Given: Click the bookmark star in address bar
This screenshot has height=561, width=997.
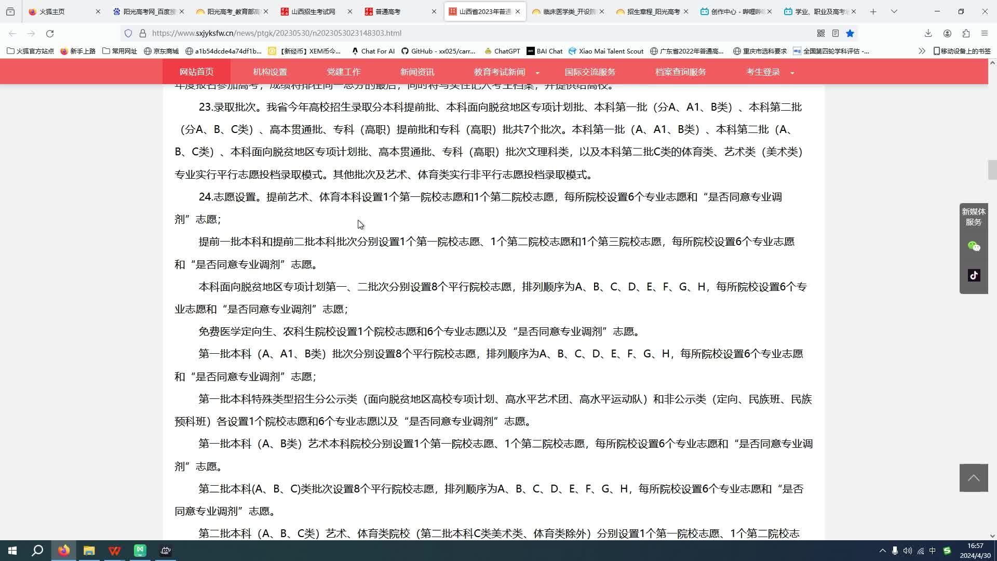Looking at the screenshot, I should 850,33.
